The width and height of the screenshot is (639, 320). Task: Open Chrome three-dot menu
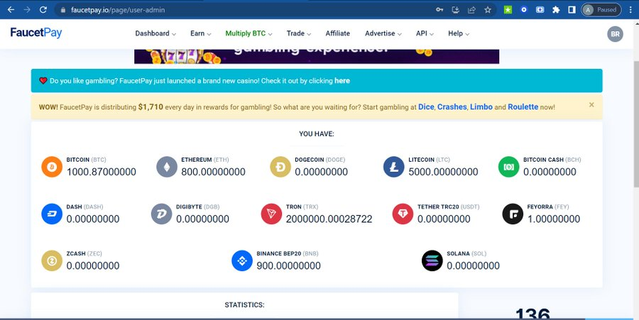tap(630, 10)
